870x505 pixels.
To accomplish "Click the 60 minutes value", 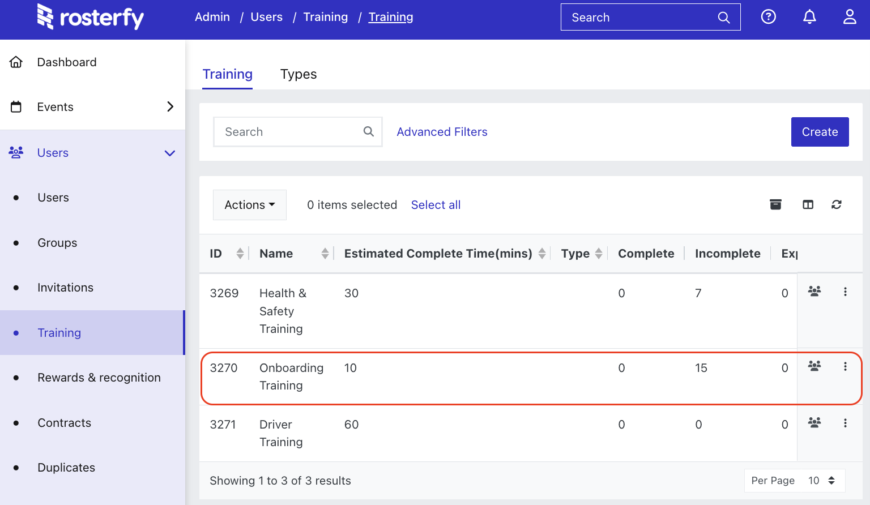I will coord(351,425).
